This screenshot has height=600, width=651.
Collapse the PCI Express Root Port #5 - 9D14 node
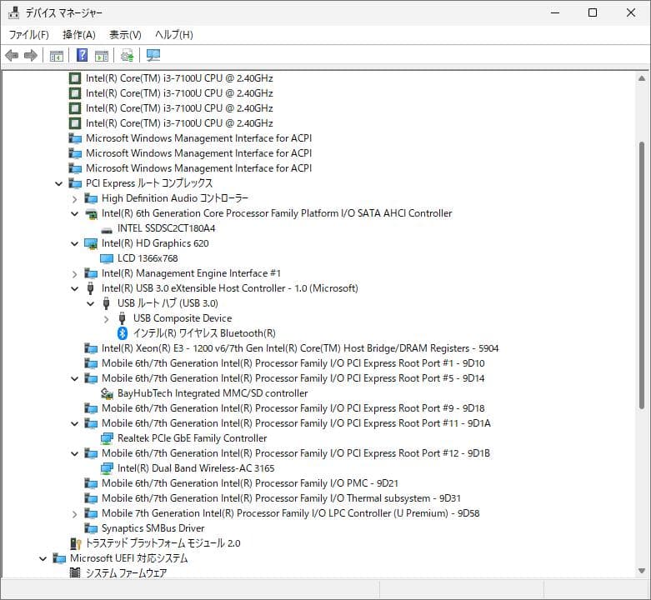[75, 378]
